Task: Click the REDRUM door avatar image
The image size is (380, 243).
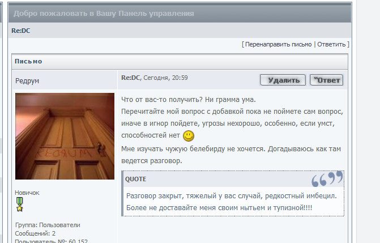Action: (65, 137)
